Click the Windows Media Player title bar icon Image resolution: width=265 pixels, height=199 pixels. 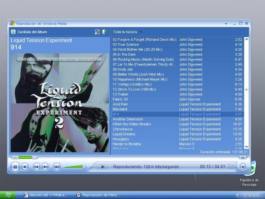tap(12, 23)
